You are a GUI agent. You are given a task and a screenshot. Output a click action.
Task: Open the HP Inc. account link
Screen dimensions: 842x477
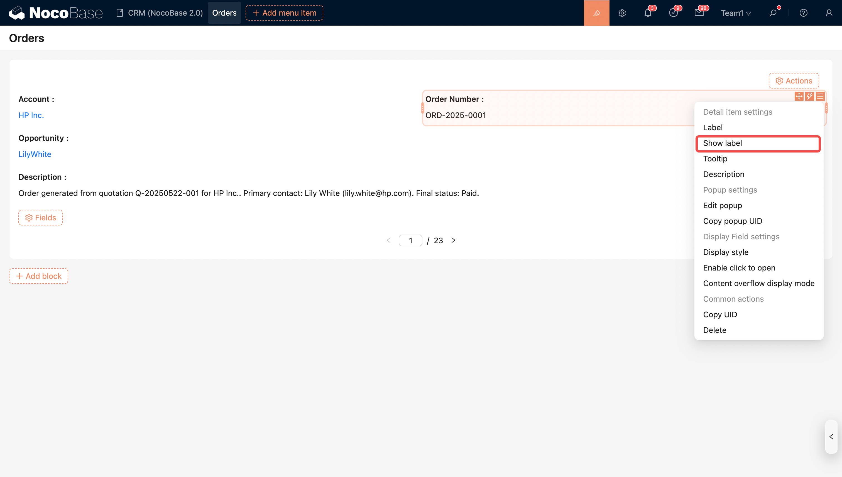(x=31, y=115)
